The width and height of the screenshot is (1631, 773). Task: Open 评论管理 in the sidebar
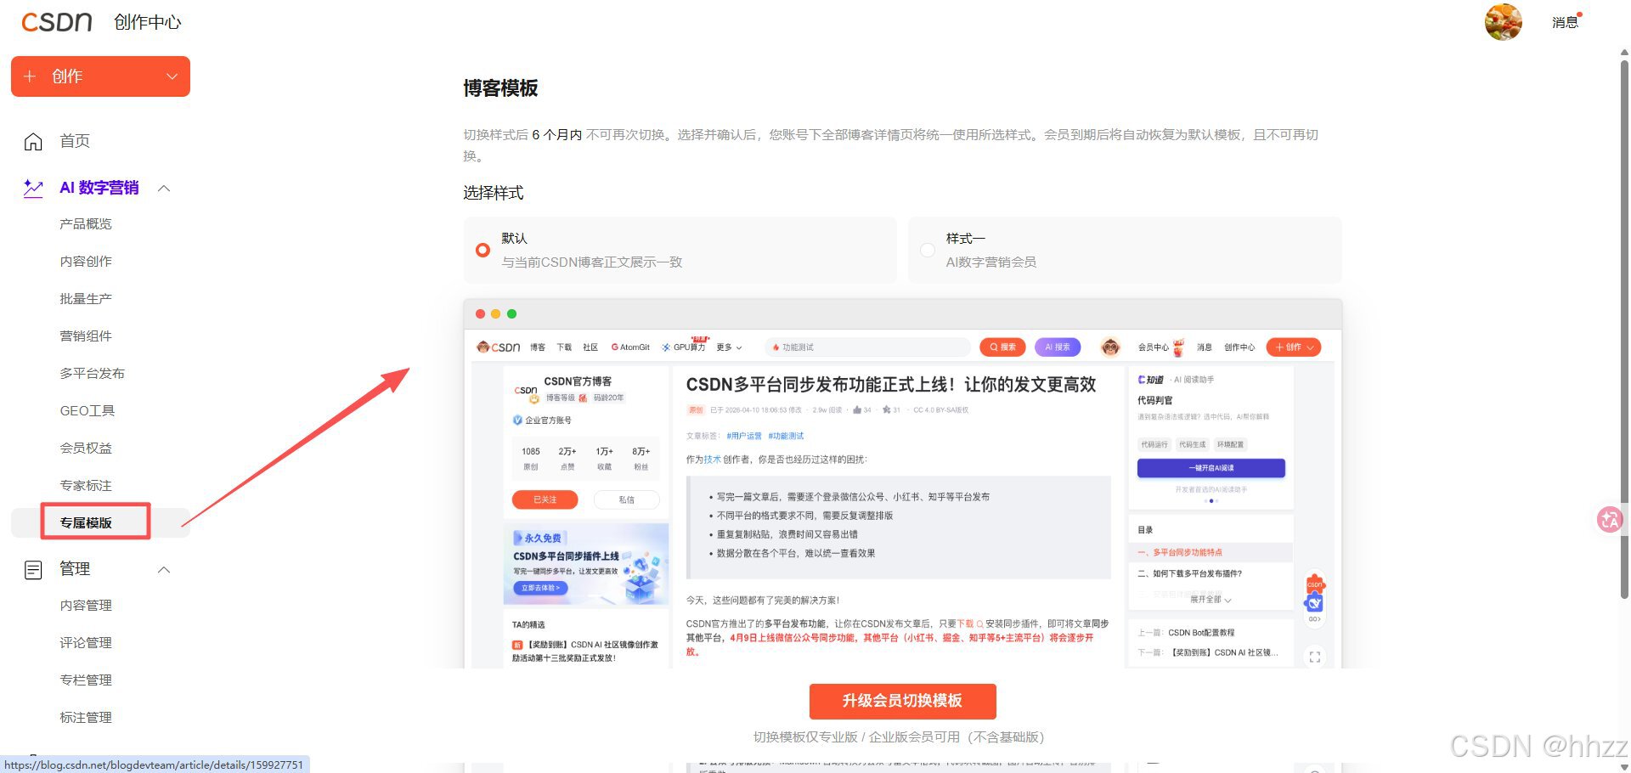[x=86, y=643]
